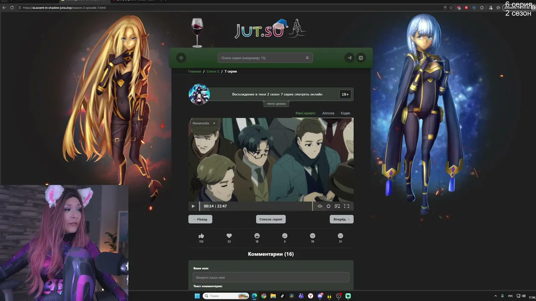Click the Вперёд next episode button
536x301 pixels.
(x=342, y=219)
